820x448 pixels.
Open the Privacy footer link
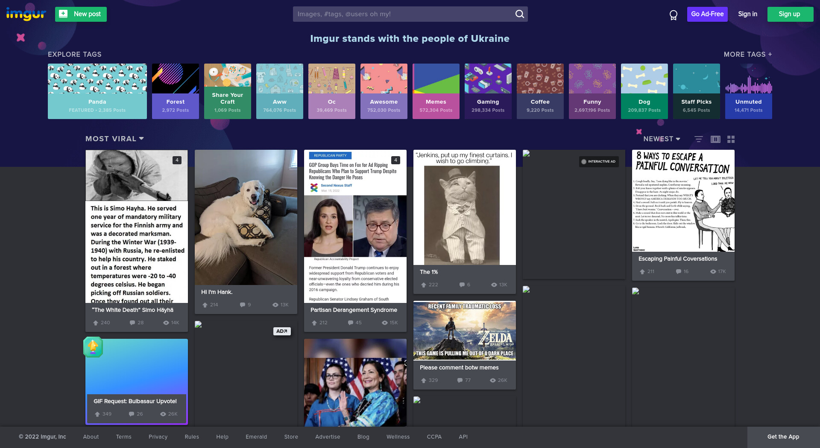[158, 437]
